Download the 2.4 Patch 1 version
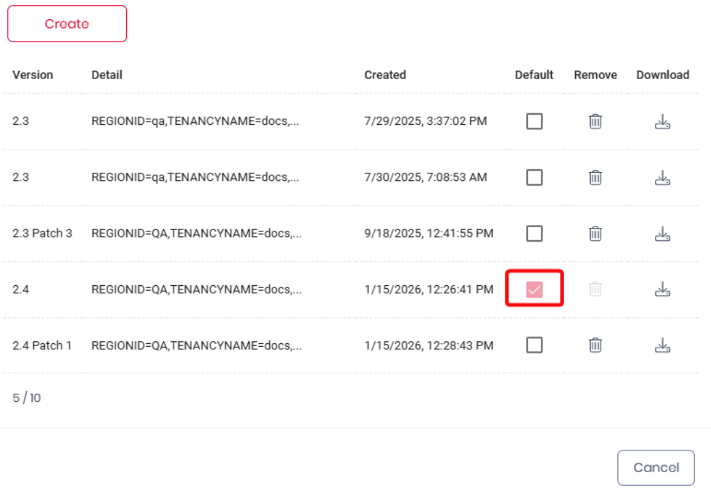 [662, 345]
